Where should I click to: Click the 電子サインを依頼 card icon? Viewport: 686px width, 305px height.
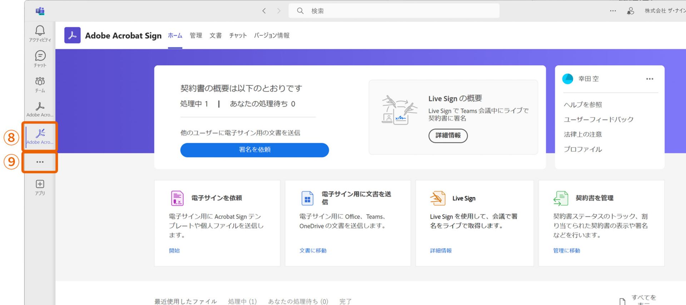(x=177, y=198)
